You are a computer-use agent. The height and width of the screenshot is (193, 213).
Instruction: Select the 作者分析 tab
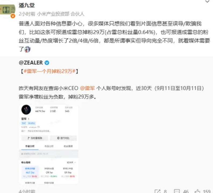[30, 146]
